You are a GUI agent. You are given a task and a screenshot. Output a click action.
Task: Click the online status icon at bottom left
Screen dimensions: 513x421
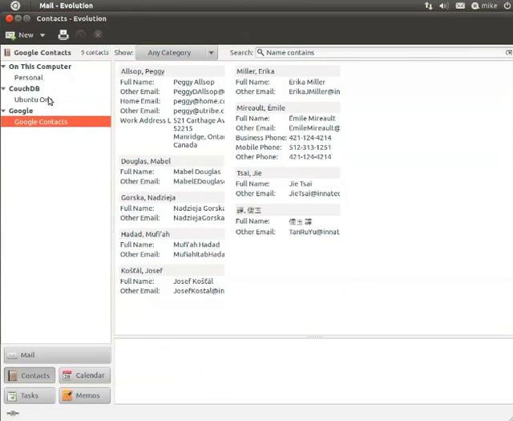click(x=13, y=413)
